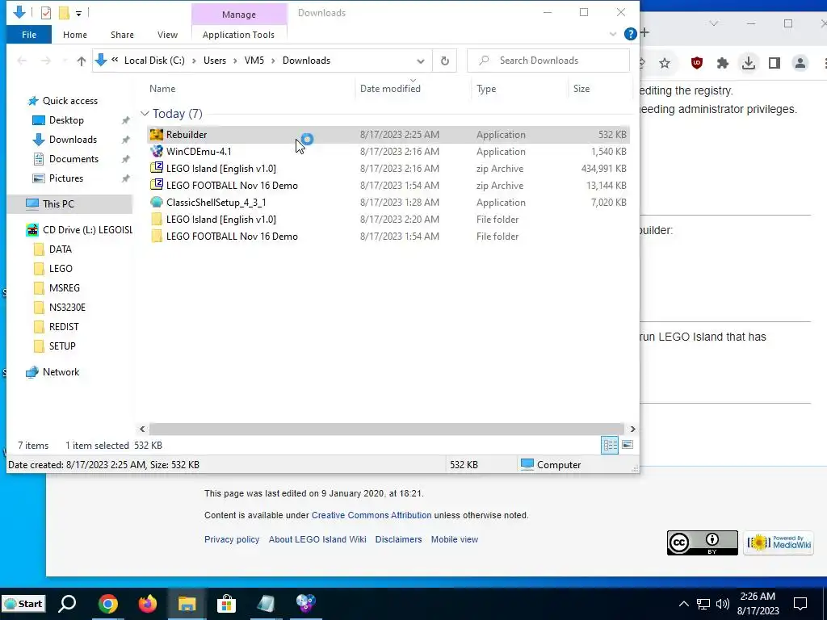Expand breadcrumb chevron after Local Disk (C:)
The image size is (827, 620).
[194, 61]
